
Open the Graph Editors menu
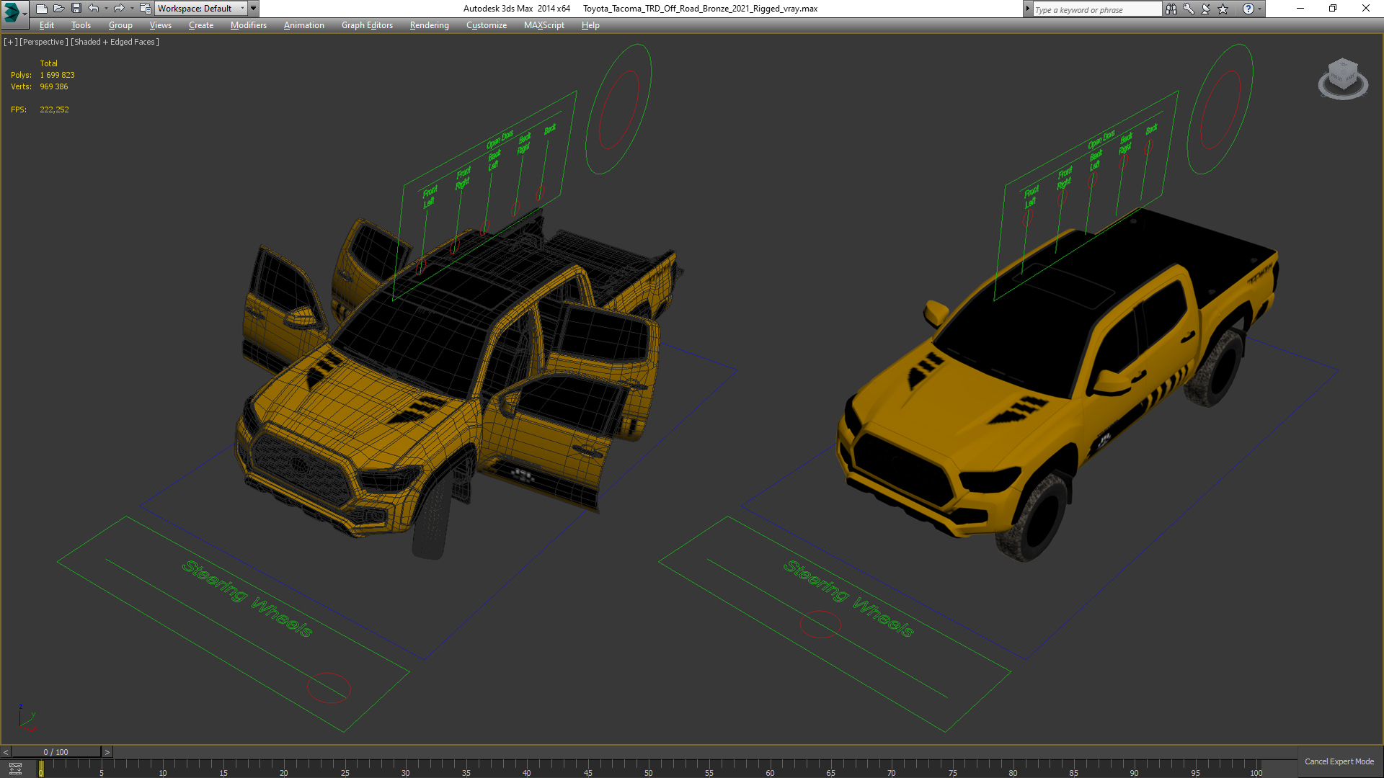coord(367,25)
